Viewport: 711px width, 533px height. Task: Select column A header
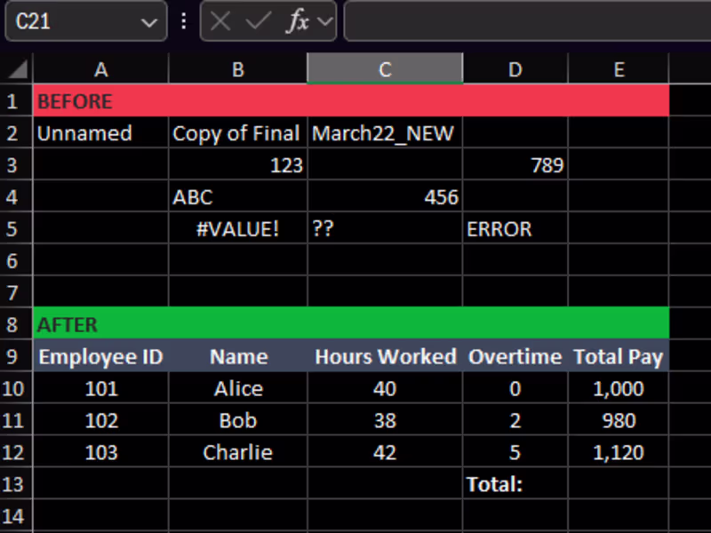(x=100, y=69)
